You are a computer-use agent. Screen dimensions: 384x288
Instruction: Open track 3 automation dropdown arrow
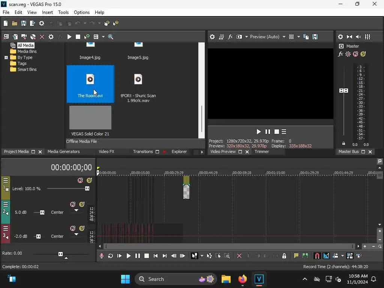coord(76,234)
